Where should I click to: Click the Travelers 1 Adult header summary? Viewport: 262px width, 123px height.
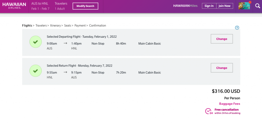point(61,6)
